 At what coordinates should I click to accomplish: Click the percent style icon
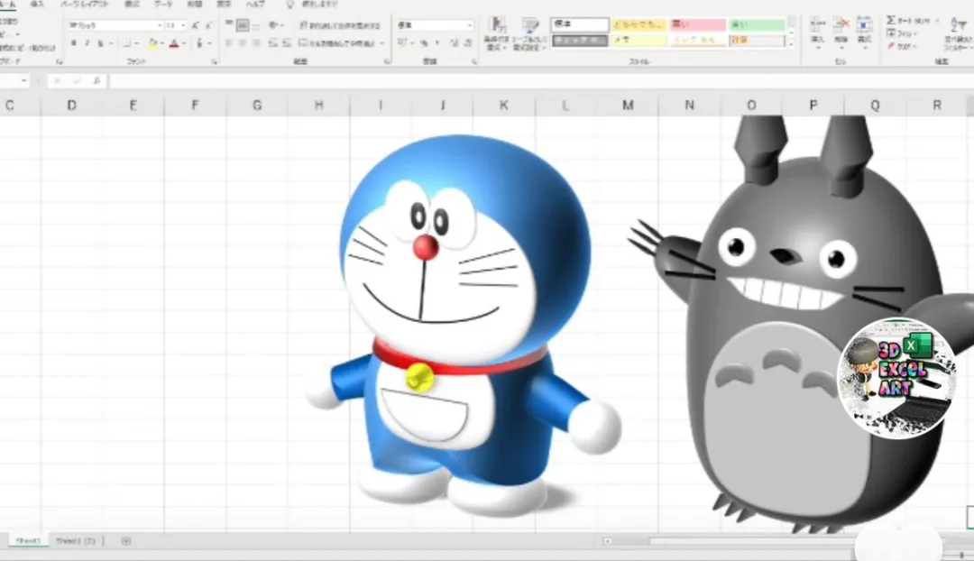[x=424, y=43]
